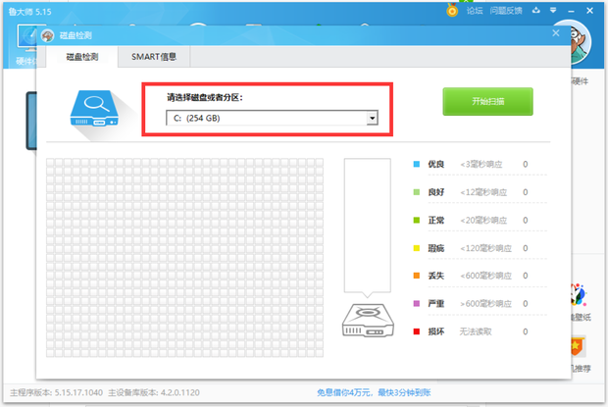This screenshot has height=407, width=608.
Task: Click the 正常 legend label
Action: pos(435,220)
